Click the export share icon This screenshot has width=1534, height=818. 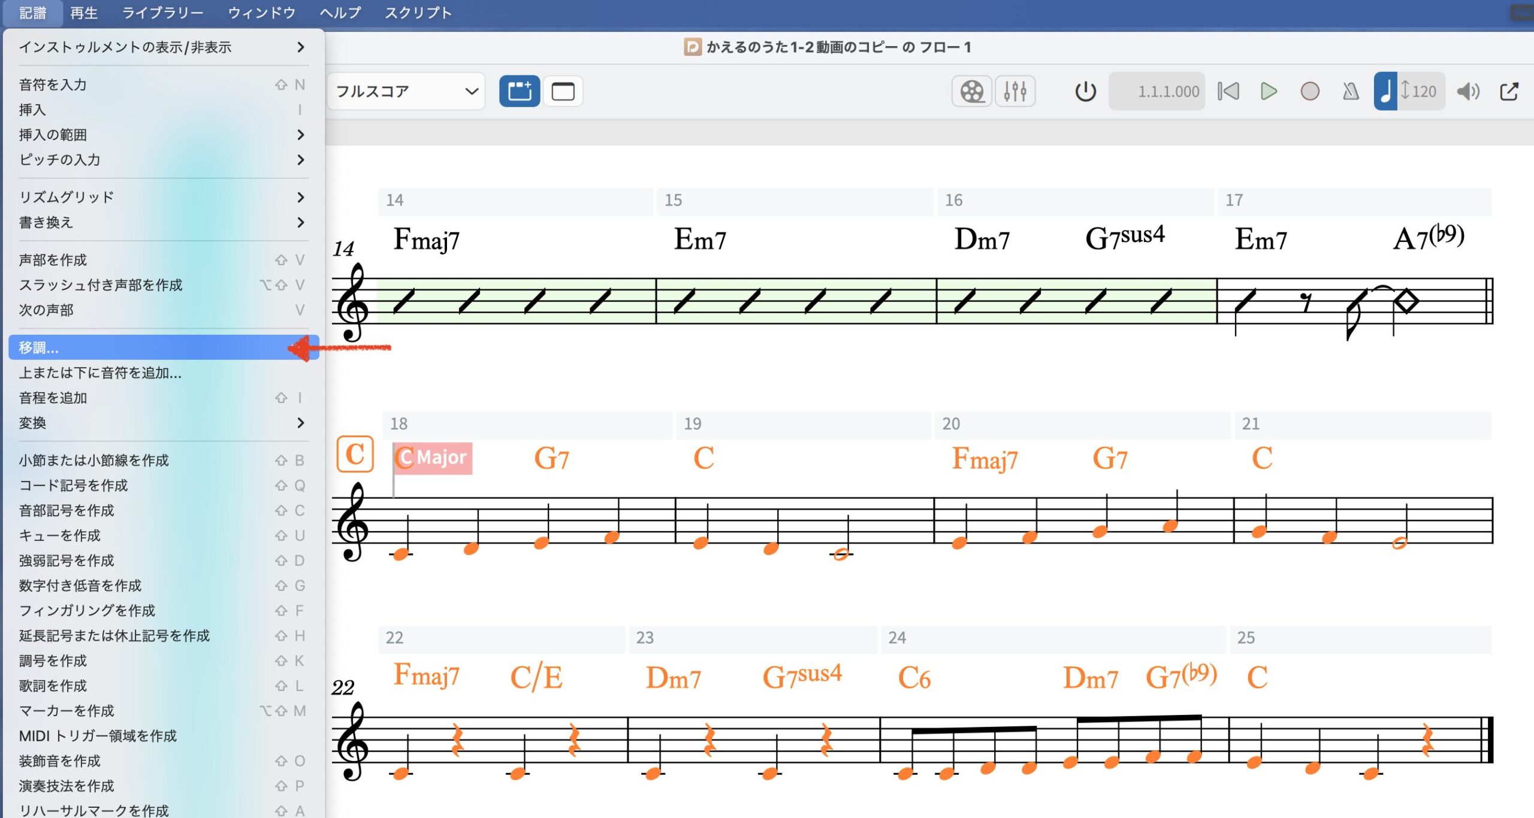[x=1509, y=92]
